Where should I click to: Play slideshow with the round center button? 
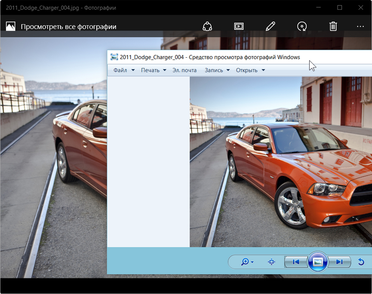pos(318,262)
